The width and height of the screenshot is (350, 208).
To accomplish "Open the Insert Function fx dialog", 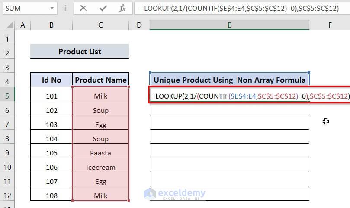I will click(122, 9).
